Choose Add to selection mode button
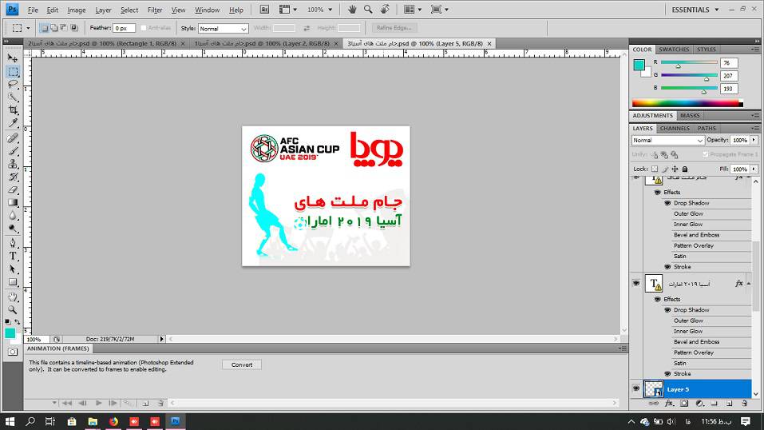 click(54, 28)
